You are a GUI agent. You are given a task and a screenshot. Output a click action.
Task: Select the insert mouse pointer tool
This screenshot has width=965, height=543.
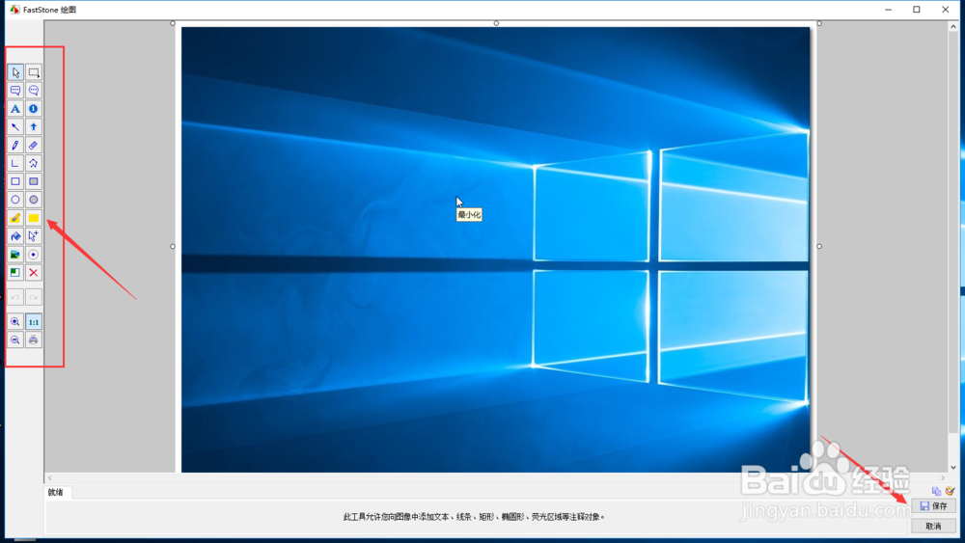pos(33,236)
